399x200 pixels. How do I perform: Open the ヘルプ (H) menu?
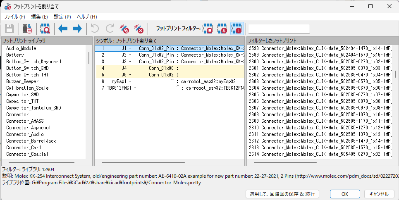pyautogui.click(x=87, y=17)
